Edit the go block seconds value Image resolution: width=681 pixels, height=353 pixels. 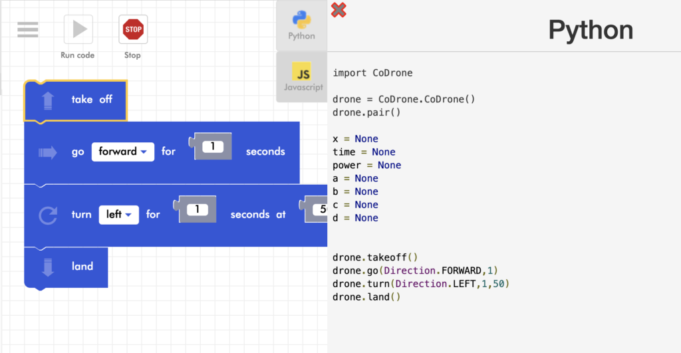(x=212, y=146)
